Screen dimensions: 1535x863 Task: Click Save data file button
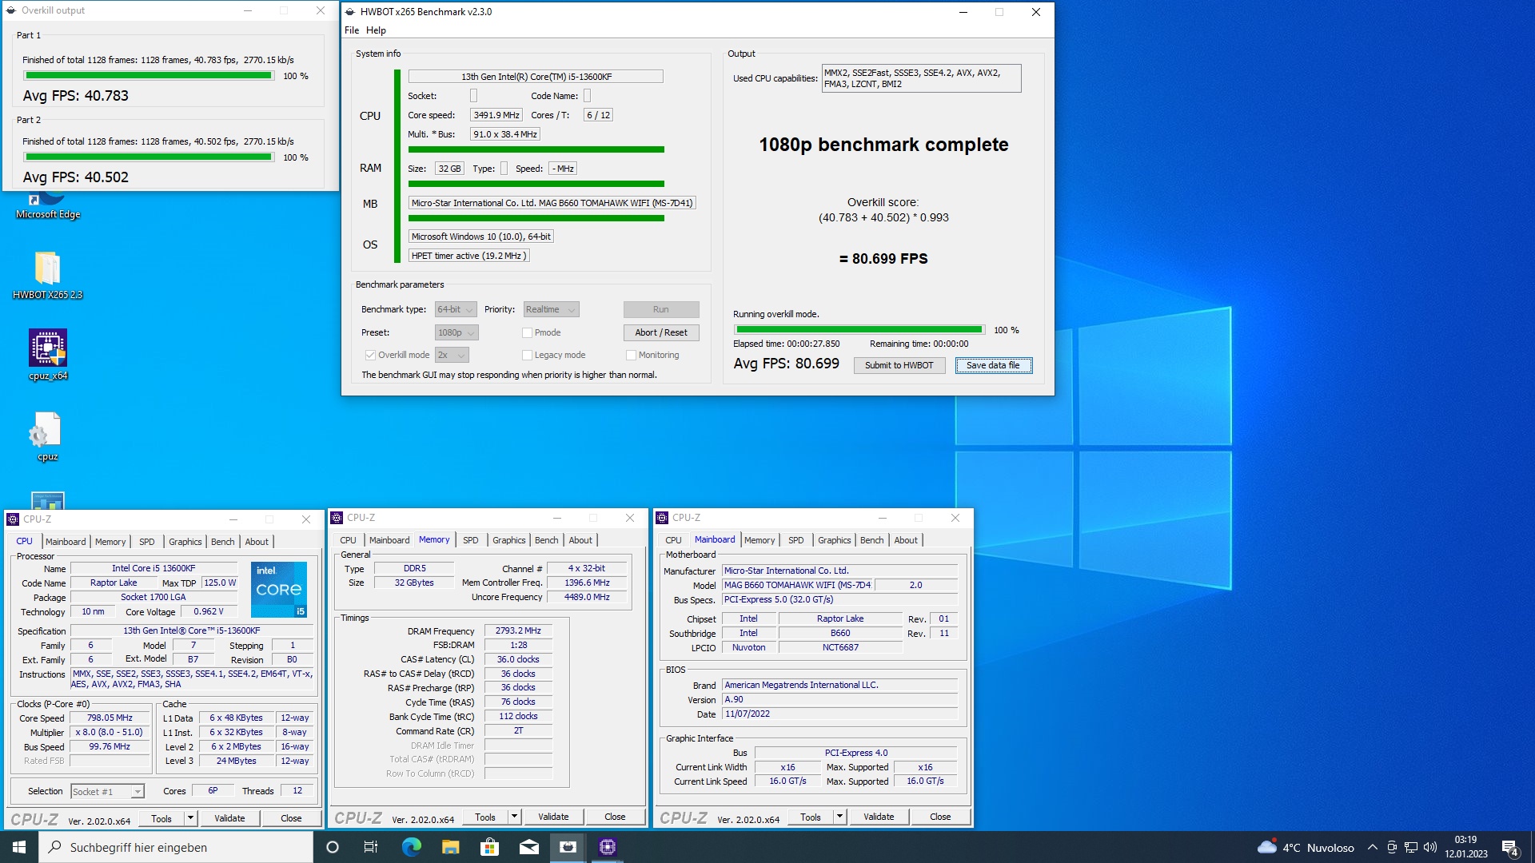tap(993, 365)
